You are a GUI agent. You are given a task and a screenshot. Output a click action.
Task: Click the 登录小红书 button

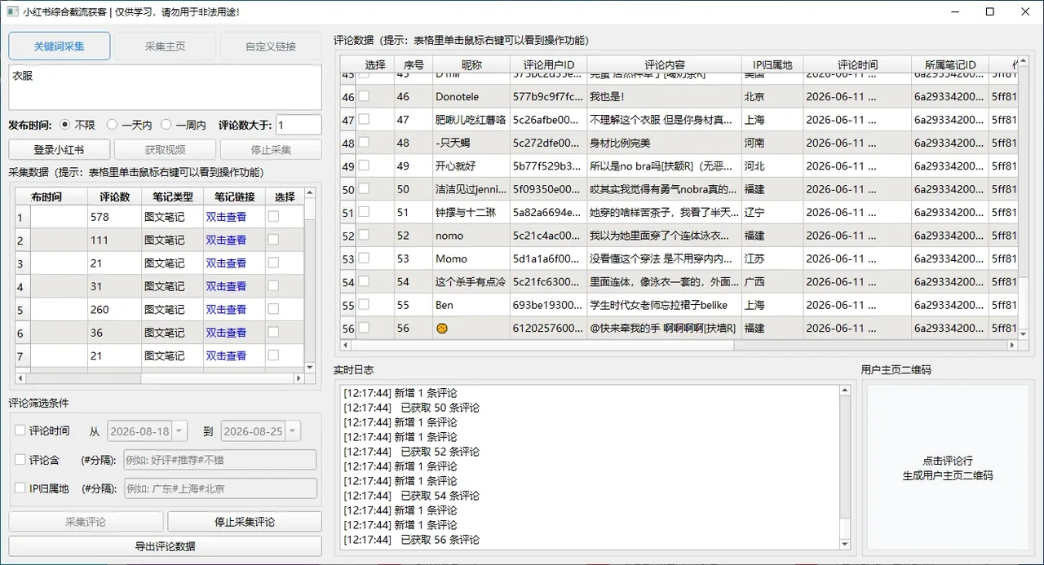click(x=60, y=150)
